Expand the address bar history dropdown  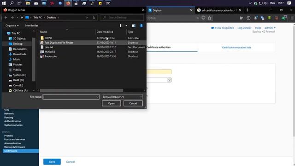coord(87,18)
